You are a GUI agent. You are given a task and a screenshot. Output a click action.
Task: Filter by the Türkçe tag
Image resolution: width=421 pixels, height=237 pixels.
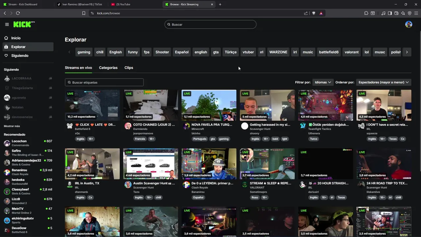[231, 52]
